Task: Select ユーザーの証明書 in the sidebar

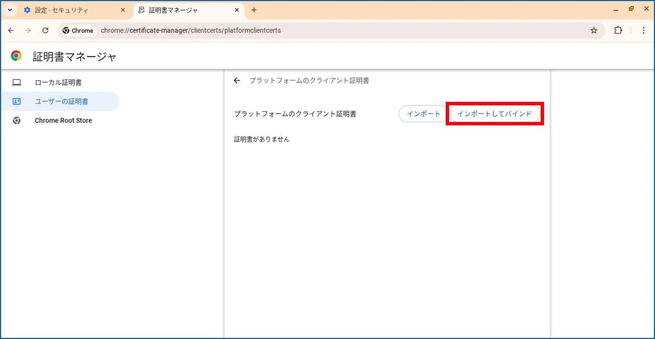Action: pos(61,101)
